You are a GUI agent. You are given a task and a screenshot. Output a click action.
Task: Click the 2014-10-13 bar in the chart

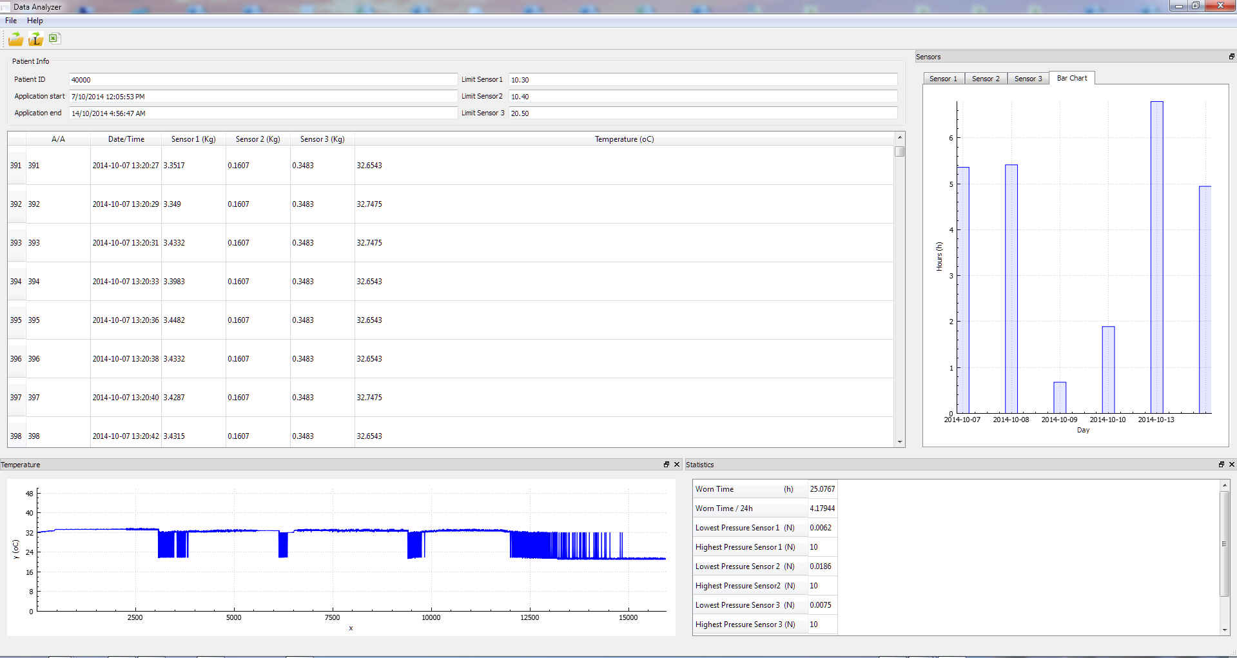pos(1157,257)
